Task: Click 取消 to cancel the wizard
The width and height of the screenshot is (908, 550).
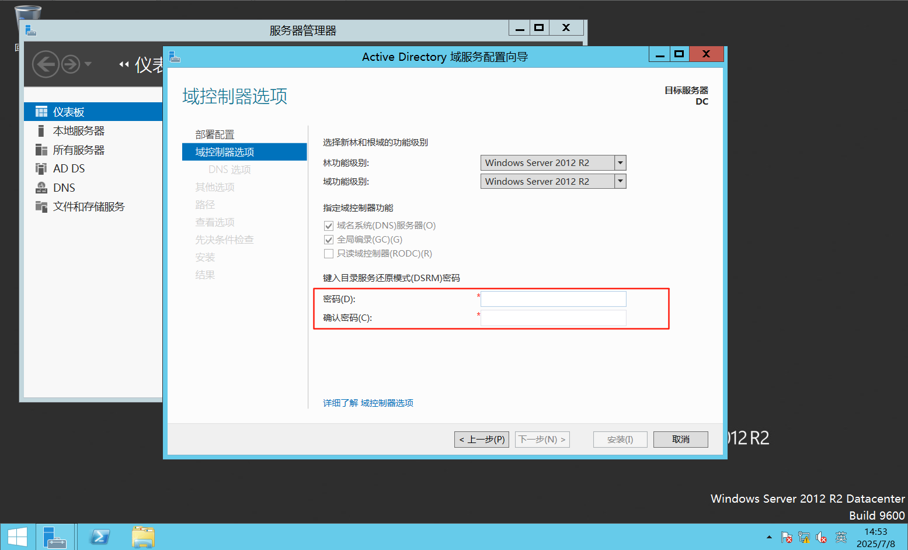Action: pos(681,440)
